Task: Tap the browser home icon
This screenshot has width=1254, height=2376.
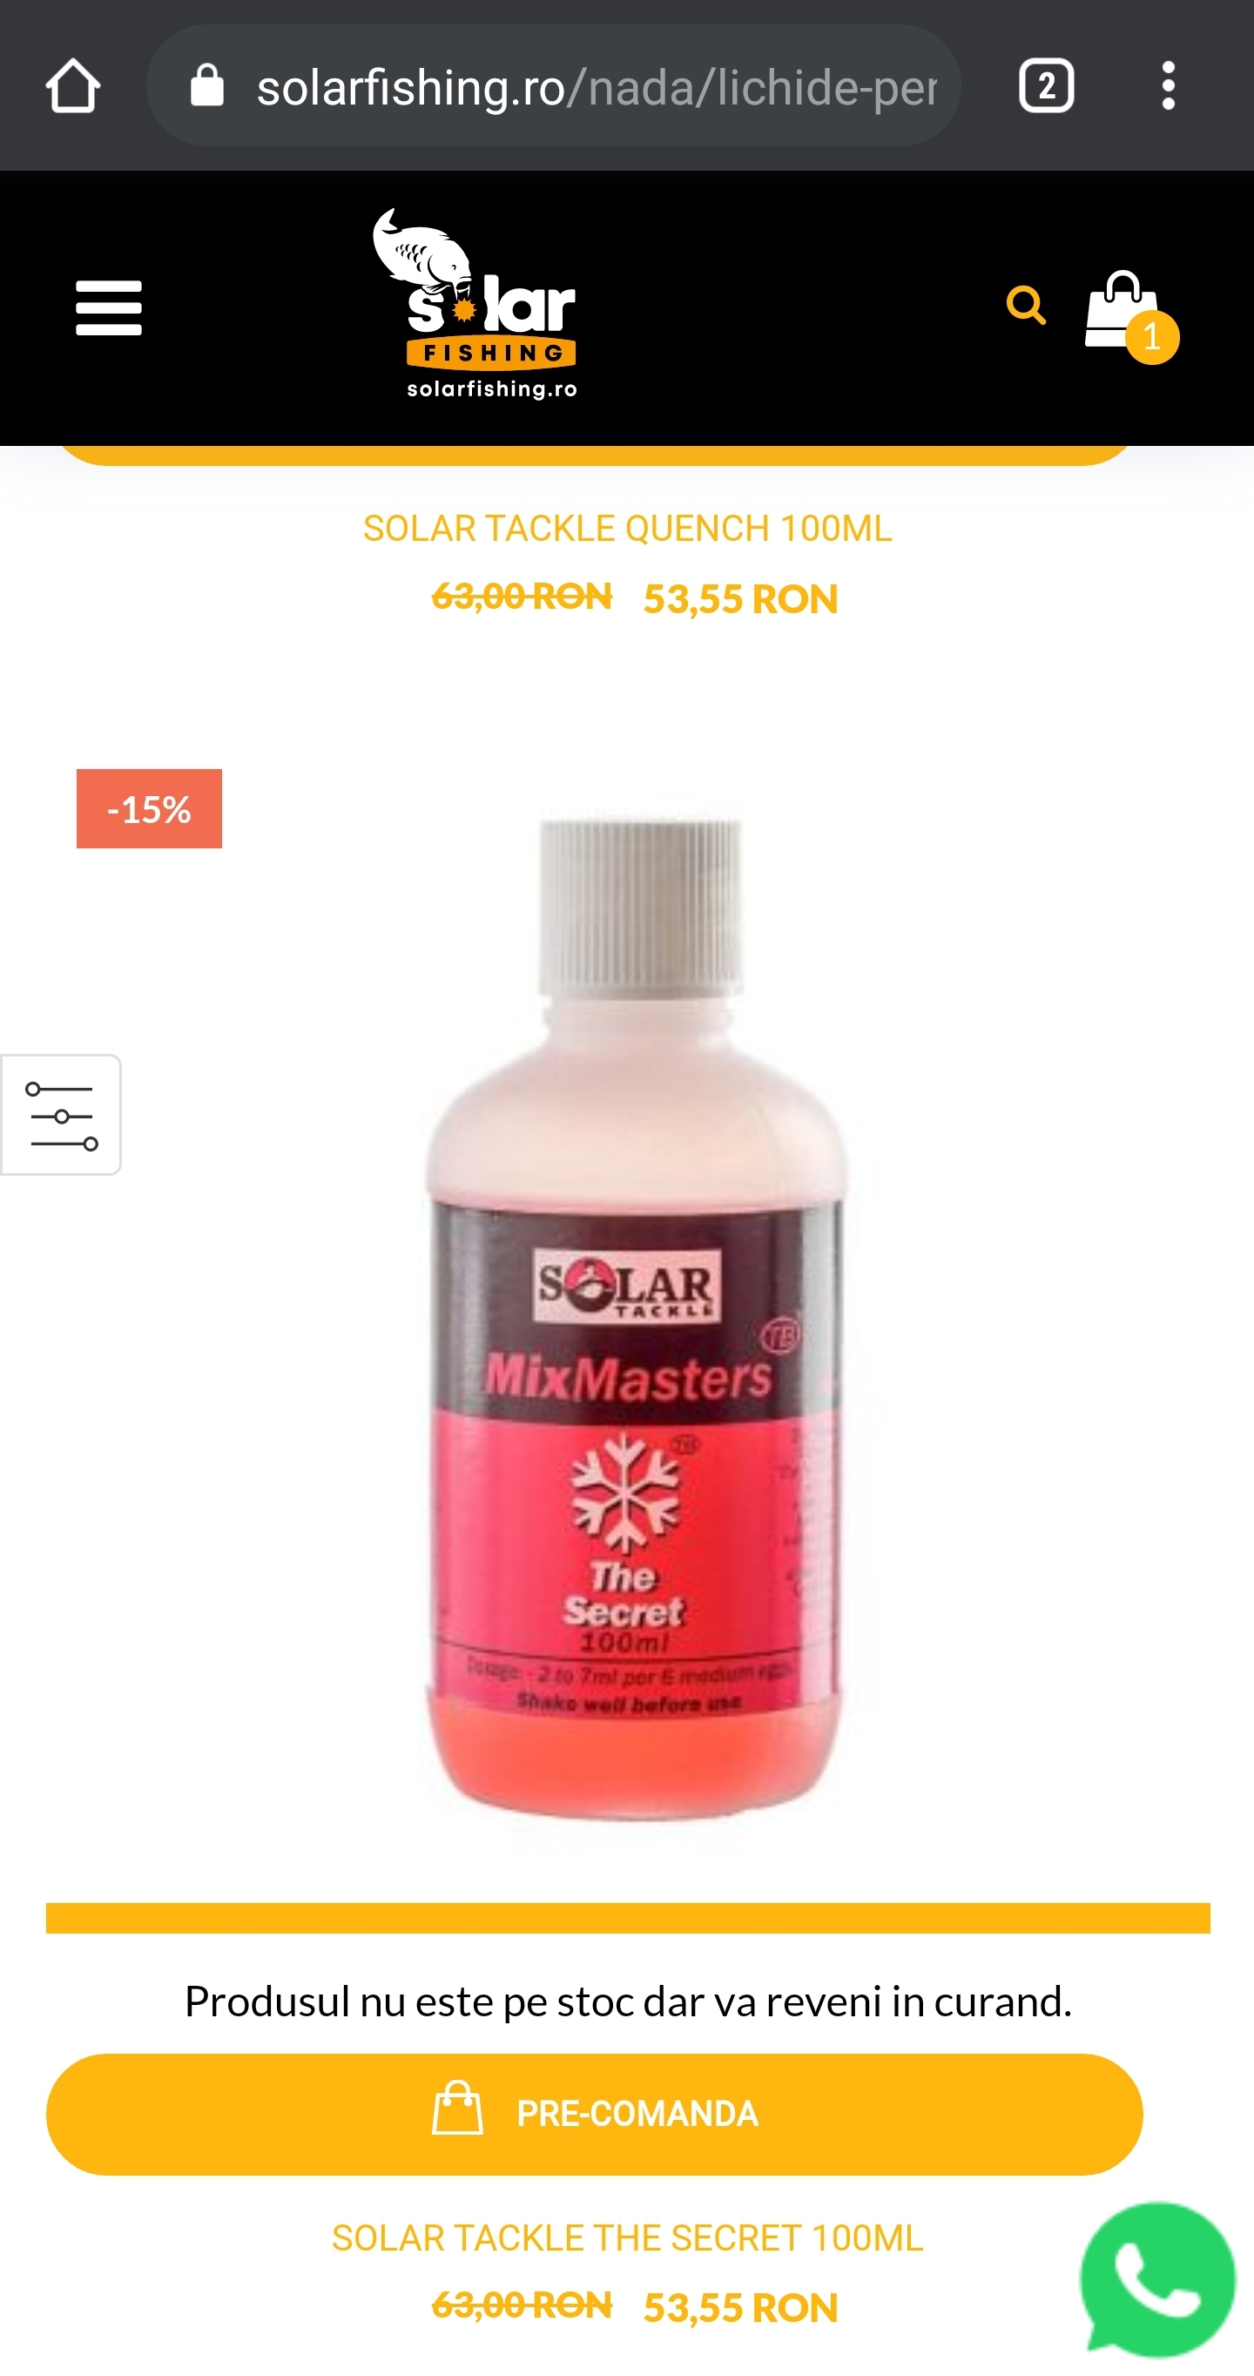Action: [x=73, y=85]
